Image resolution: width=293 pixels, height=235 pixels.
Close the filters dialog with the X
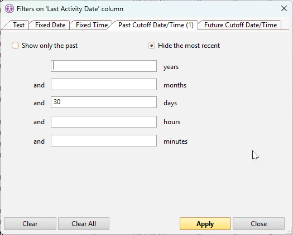coord(284,8)
